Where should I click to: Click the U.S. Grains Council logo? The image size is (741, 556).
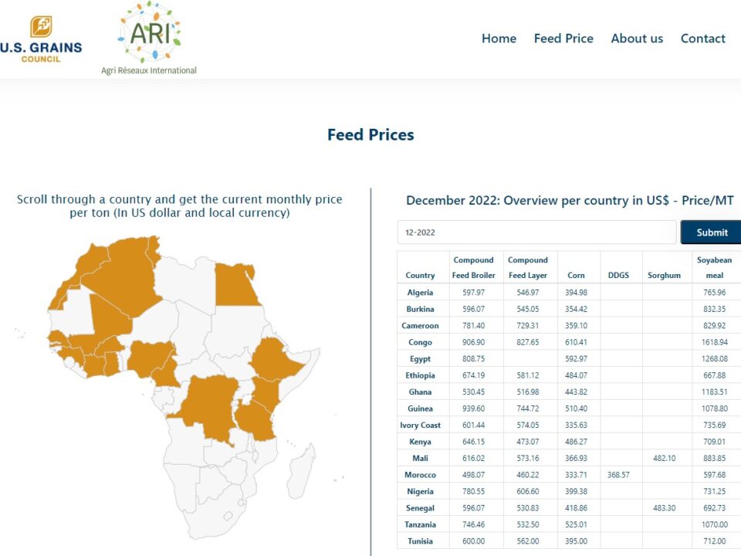41,39
